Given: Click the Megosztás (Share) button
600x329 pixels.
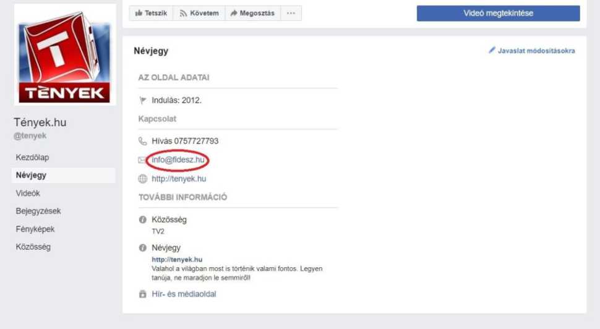Looking at the screenshot, I should (252, 13).
